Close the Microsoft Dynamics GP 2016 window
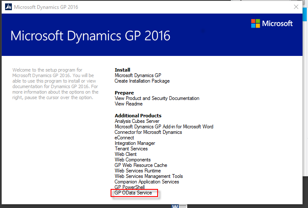 (x=296, y=7)
